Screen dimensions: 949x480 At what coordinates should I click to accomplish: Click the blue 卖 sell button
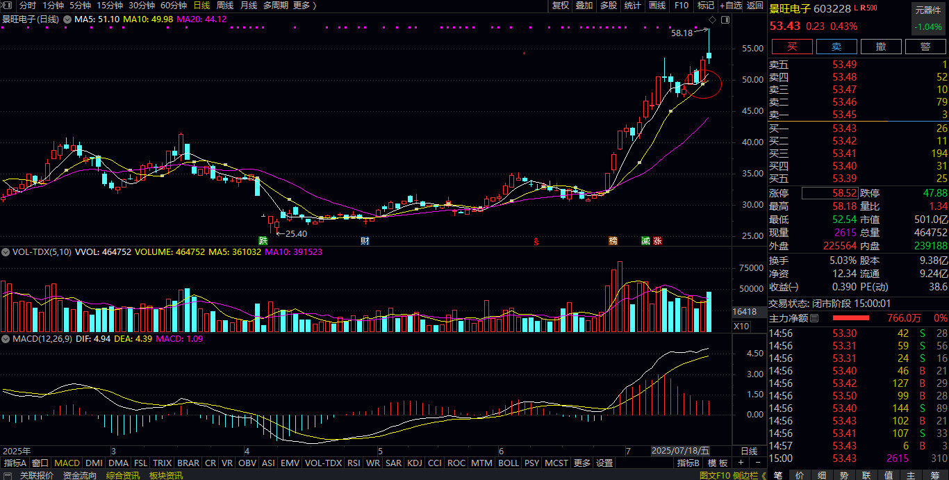pyautogui.click(x=836, y=47)
